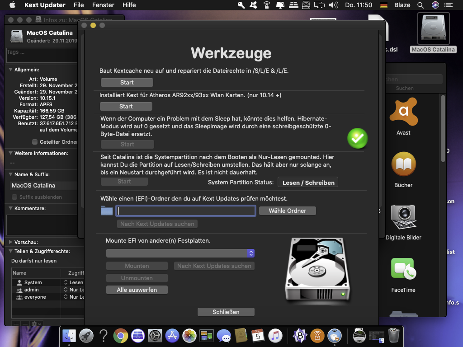The width and height of the screenshot is (463, 347).
Task: Open the Fenster menu
Action: (x=103, y=5)
